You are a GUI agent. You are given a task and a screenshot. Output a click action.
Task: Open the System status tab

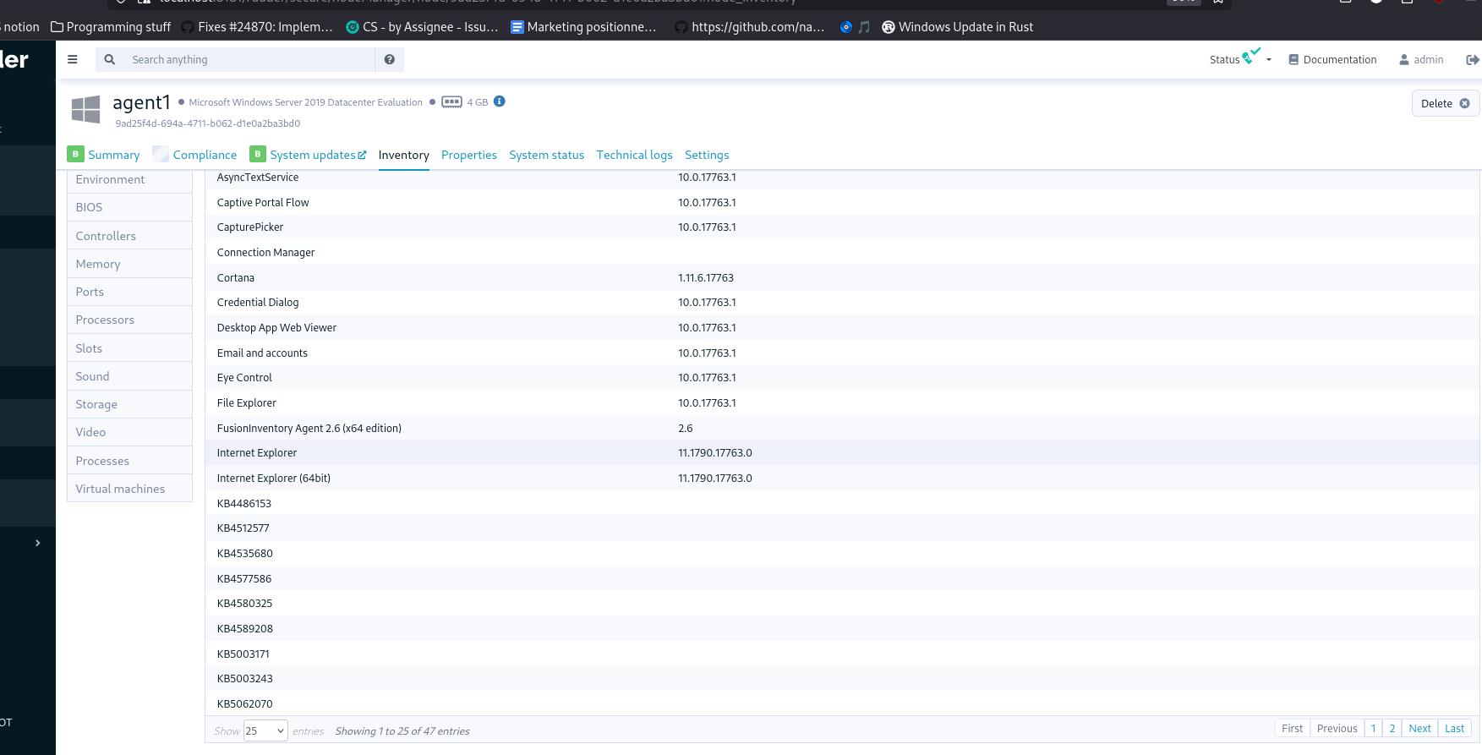(547, 155)
